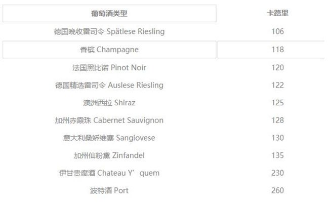Select the Pinot Noir row text

point(109,67)
